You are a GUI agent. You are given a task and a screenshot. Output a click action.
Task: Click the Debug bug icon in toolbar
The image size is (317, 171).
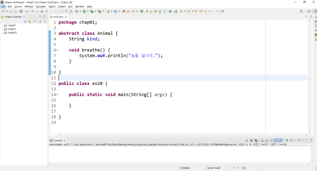tap(77, 12)
